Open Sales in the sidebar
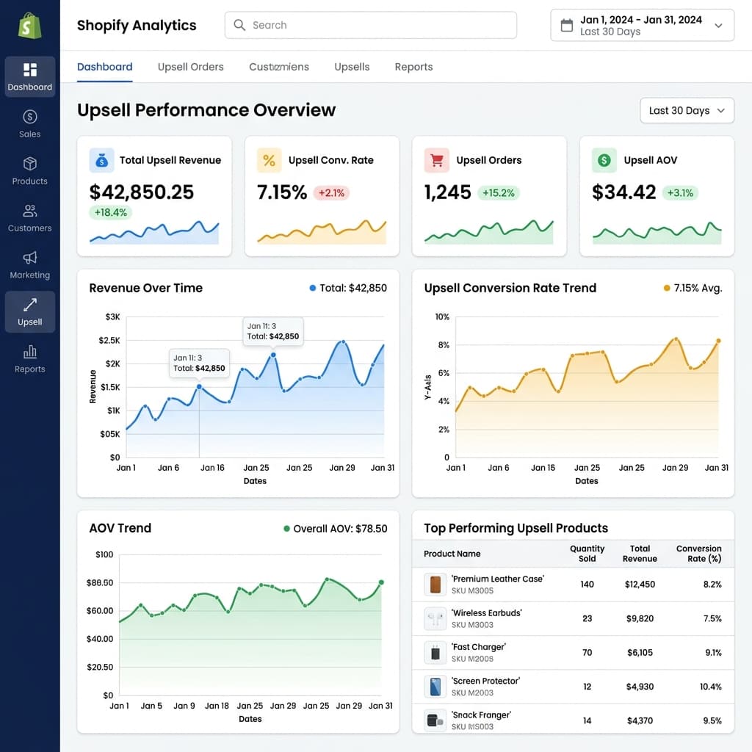This screenshot has width=752, height=752. point(29,123)
